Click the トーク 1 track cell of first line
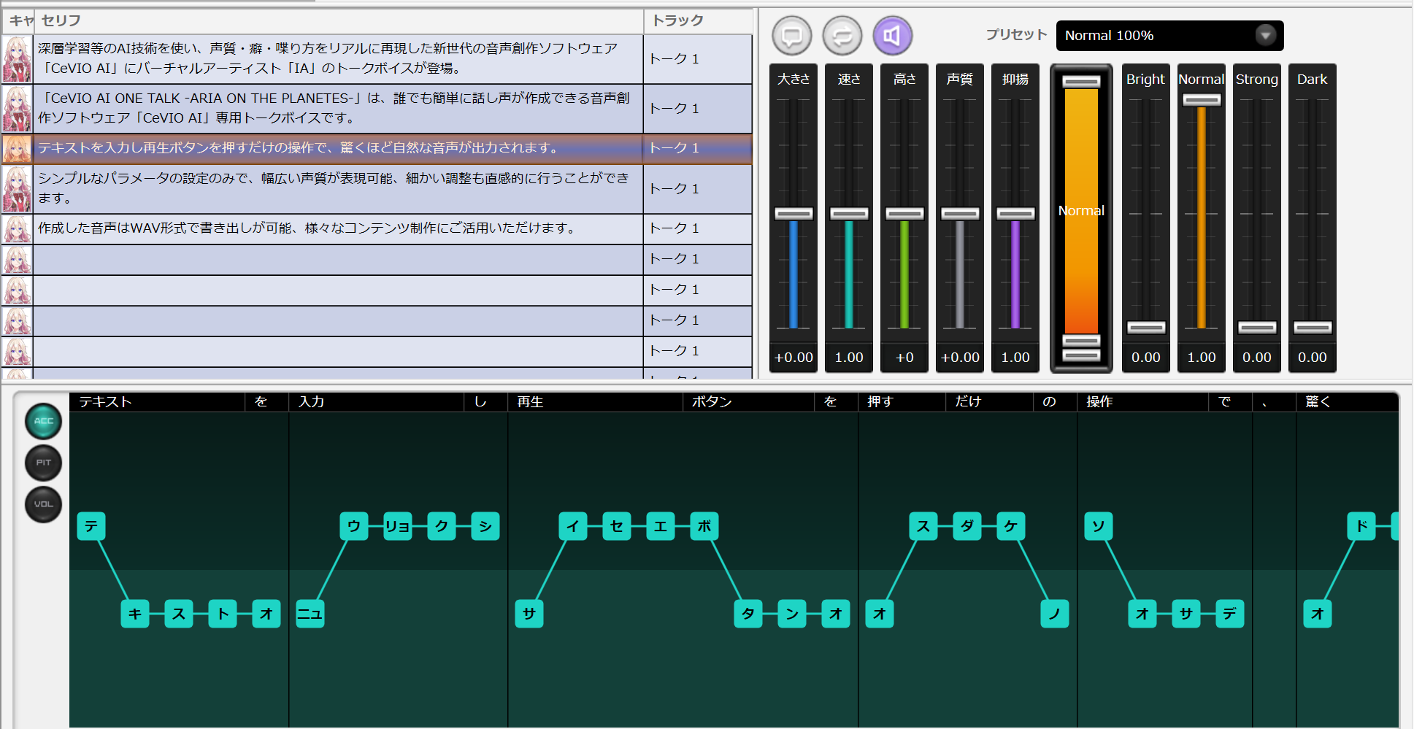The image size is (1414, 729). [x=698, y=59]
